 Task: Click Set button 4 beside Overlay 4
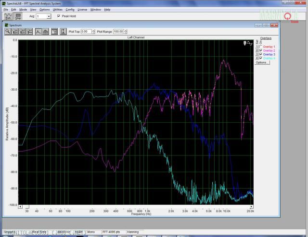click(x=257, y=58)
